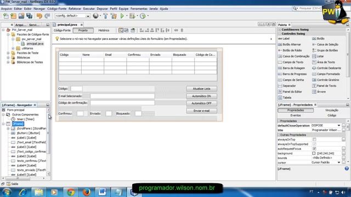Expand the jScrollPane1 node in Navegador
The image size is (351, 197).
pyautogui.click(x=8, y=129)
